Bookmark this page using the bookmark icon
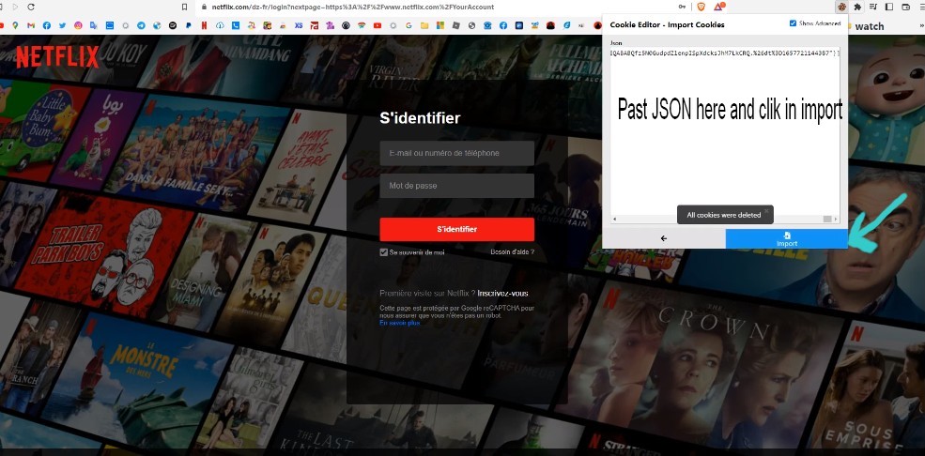The height and width of the screenshot is (456, 925). pyautogui.click(x=183, y=7)
